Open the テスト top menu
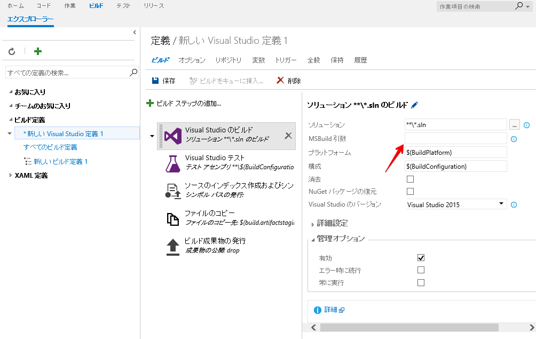 [x=123, y=6]
